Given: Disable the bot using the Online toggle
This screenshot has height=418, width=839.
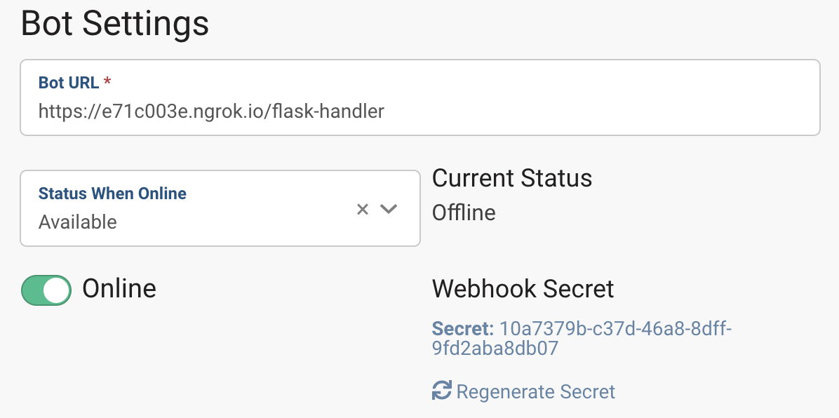Looking at the screenshot, I should click(x=46, y=290).
